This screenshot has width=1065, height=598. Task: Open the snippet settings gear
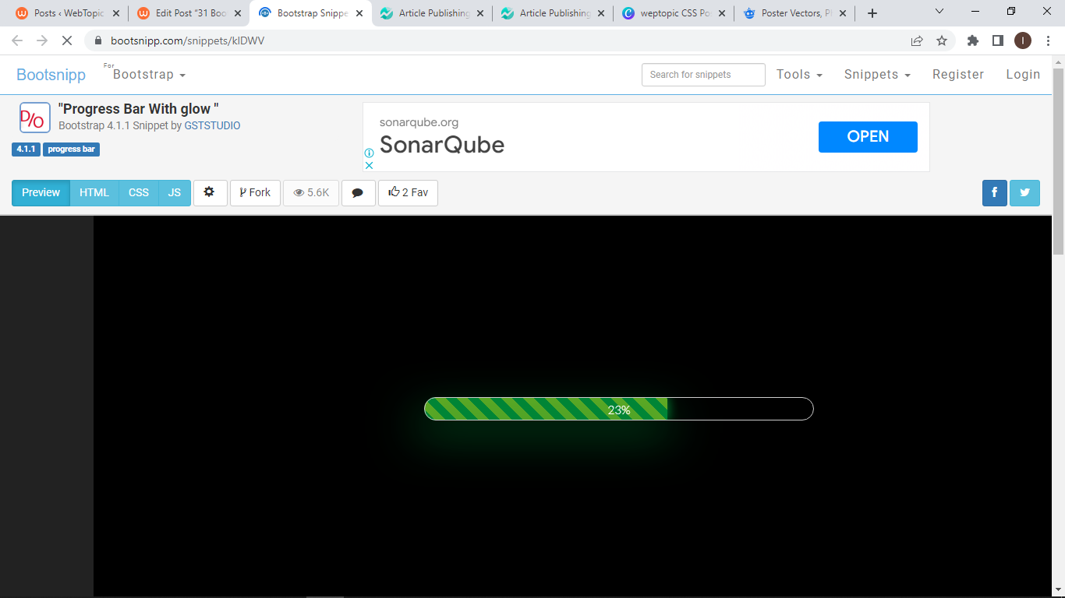coord(210,192)
